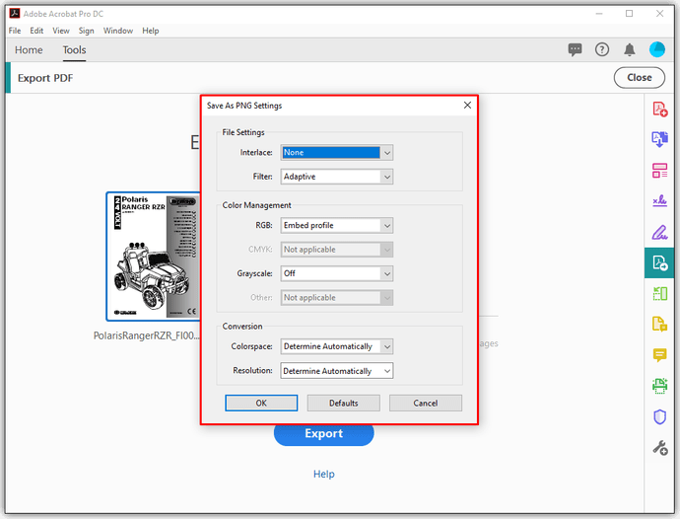Expand the Grayscale dropdown set to Off
The height and width of the screenshot is (519, 680).
point(337,273)
